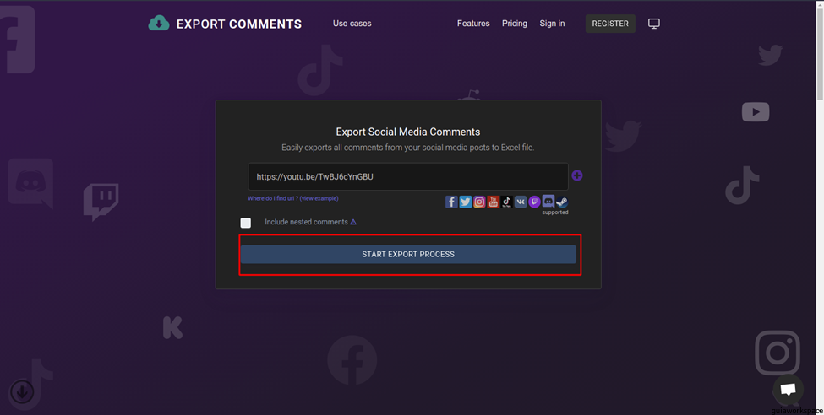Open the Features page
824x415 pixels.
point(473,24)
